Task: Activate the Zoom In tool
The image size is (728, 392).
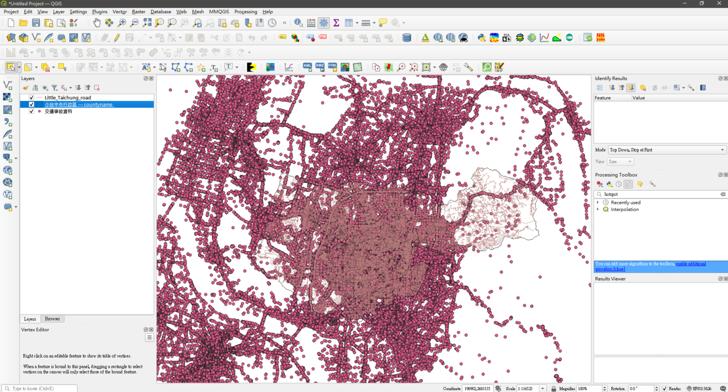Action: coord(121,22)
